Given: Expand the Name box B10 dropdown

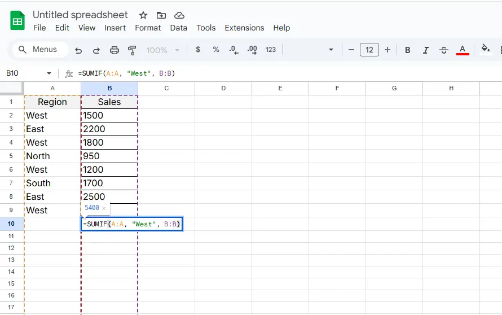Looking at the screenshot, I should 49,73.
